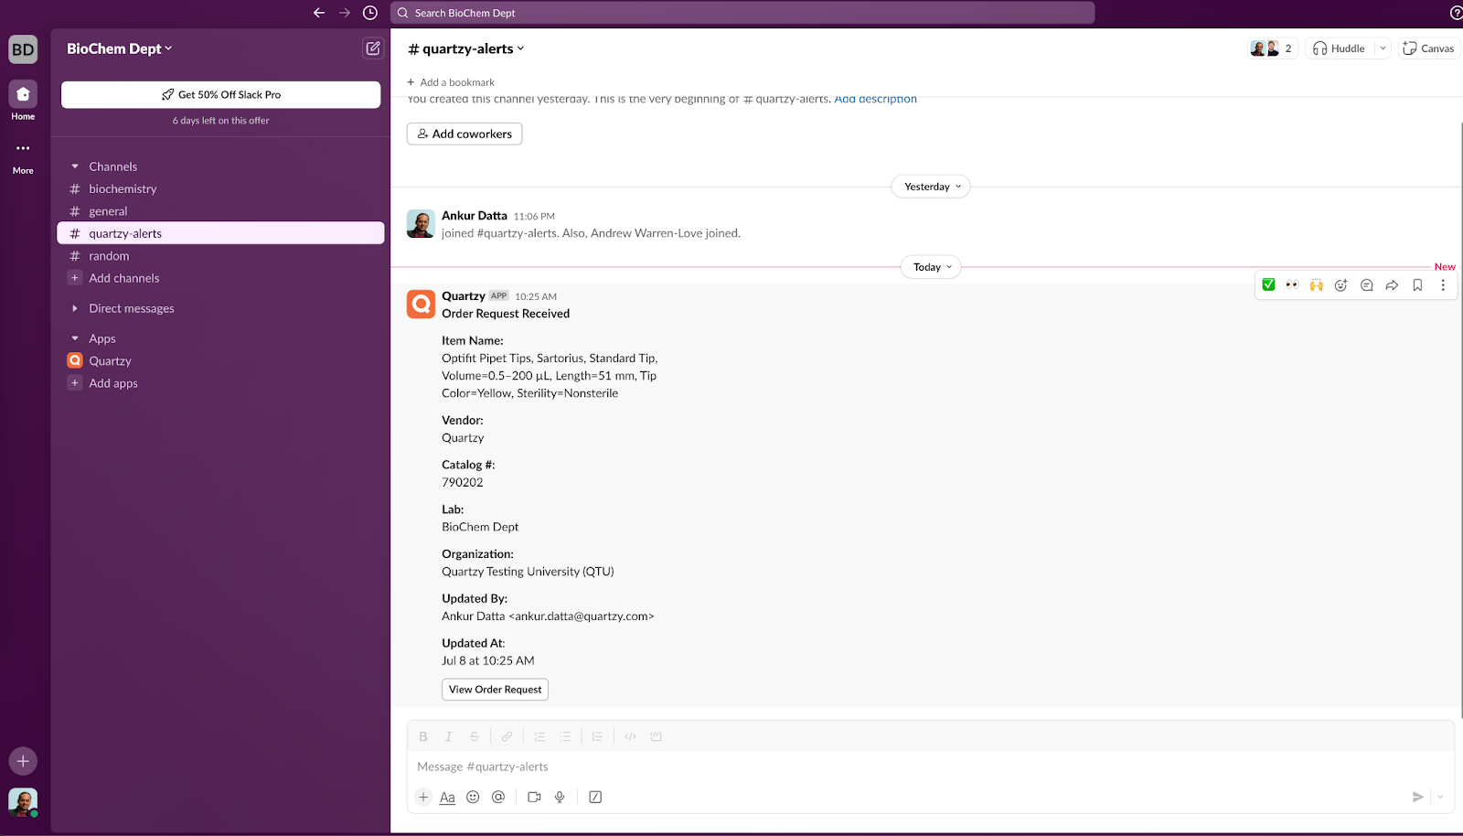Open the Yesterday date dropdown
1463x836 pixels.
pos(931,187)
